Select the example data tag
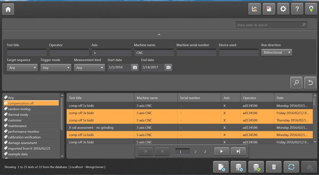This screenshot has width=319, height=175. (31, 154)
